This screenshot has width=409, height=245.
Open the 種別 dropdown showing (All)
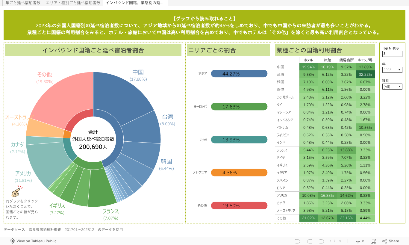392,87
